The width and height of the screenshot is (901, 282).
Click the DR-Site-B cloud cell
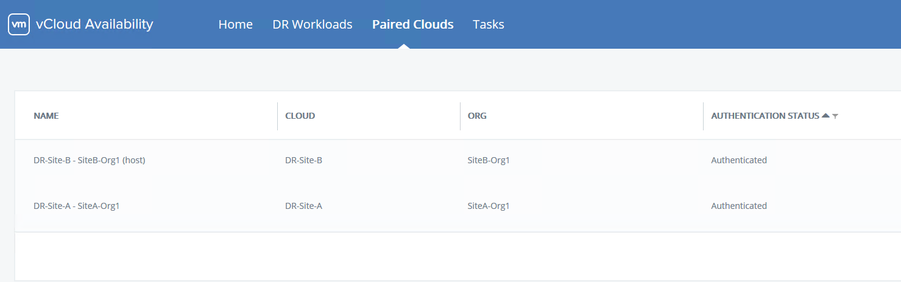[303, 160]
